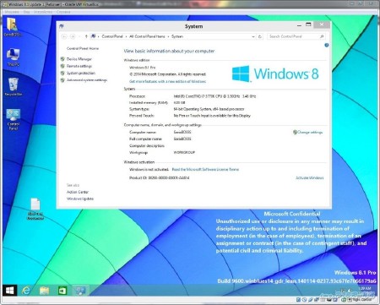Image resolution: width=380 pixels, height=305 pixels.
Task: Expand the chevron after Control Panel breadcrumb
Action: point(126,36)
